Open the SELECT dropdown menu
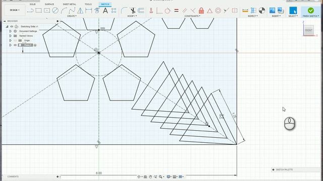The height and width of the screenshot is (181, 323). pyautogui.click(x=293, y=16)
